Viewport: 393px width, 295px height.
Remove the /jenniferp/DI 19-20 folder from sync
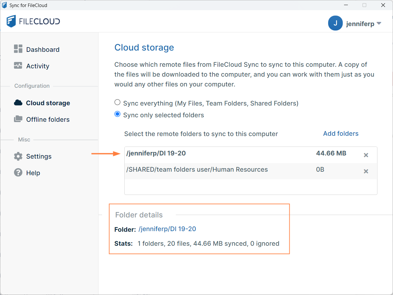(x=366, y=155)
